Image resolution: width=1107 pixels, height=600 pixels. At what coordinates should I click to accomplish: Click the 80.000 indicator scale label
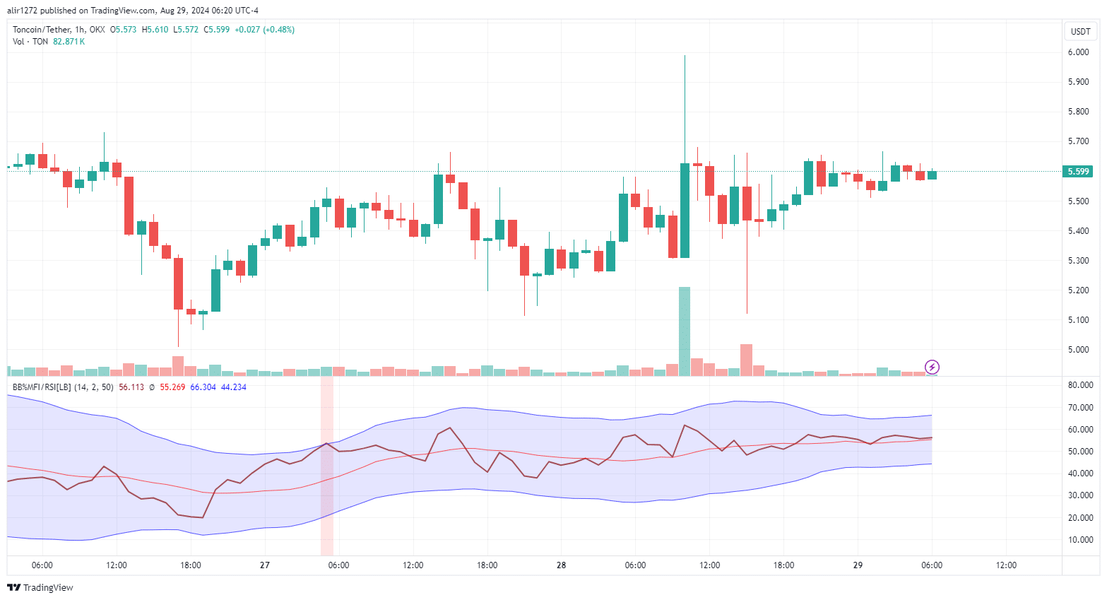point(1081,385)
